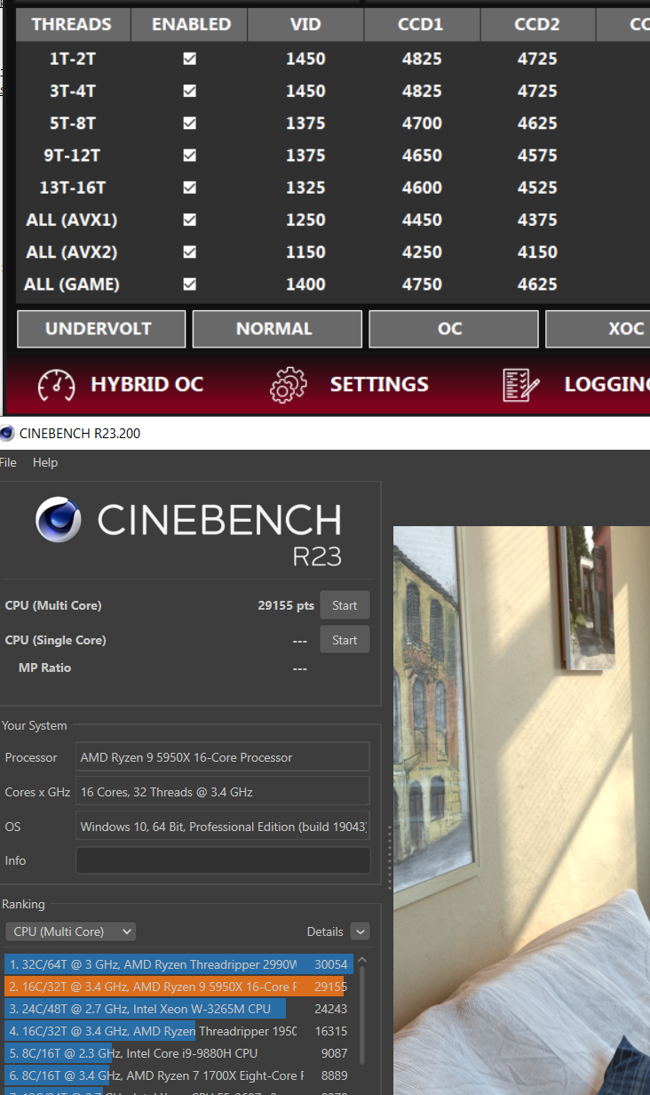Open Hybrid OC gauge icon
This screenshot has width=650, height=1095.
point(56,385)
